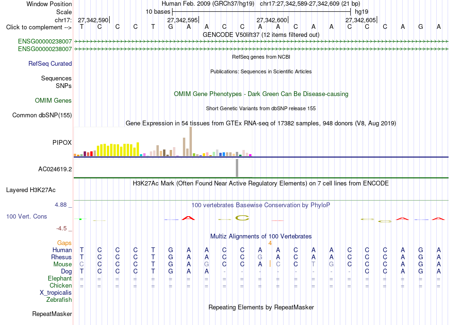The width and height of the screenshot is (449, 325).
Task: Click 'Publications: Sequences in Scientific Articles' title
Action: (x=261, y=71)
